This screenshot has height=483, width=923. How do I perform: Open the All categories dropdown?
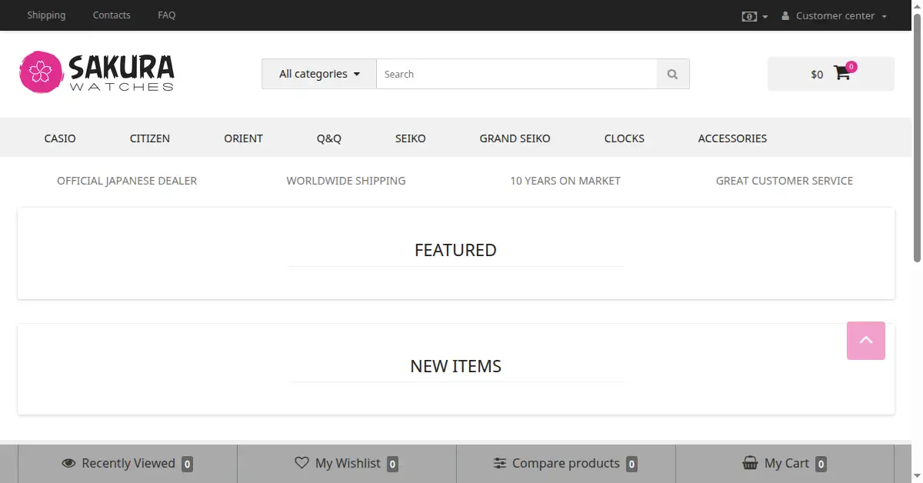[319, 74]
